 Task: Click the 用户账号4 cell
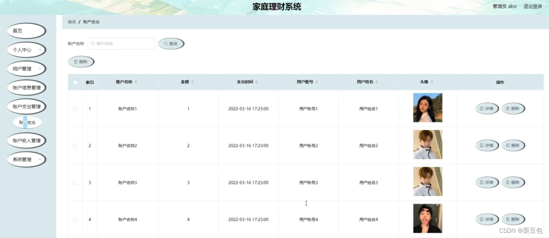[308, 220]
